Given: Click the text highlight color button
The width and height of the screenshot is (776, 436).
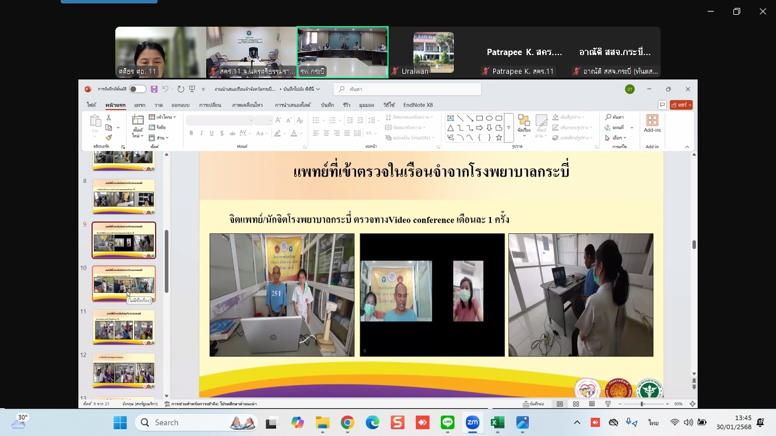Looking at the screenshot, I should pos(277,133).
